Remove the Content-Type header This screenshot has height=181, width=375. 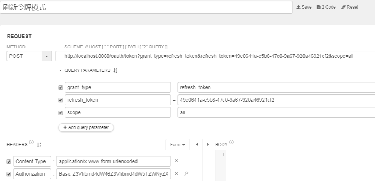click(x=176, y=161)
